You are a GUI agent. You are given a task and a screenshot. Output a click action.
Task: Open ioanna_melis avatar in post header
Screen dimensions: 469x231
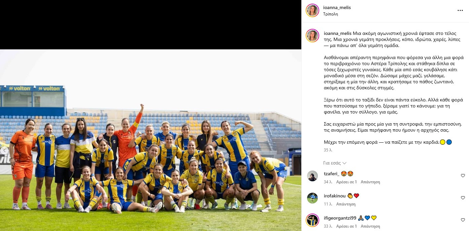(312, 10)
